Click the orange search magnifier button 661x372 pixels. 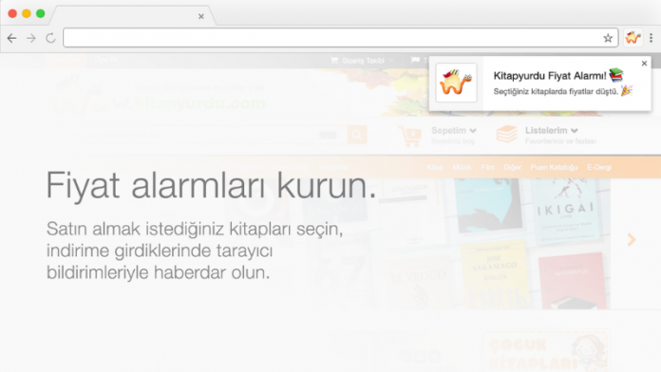(x=357, y=135)
